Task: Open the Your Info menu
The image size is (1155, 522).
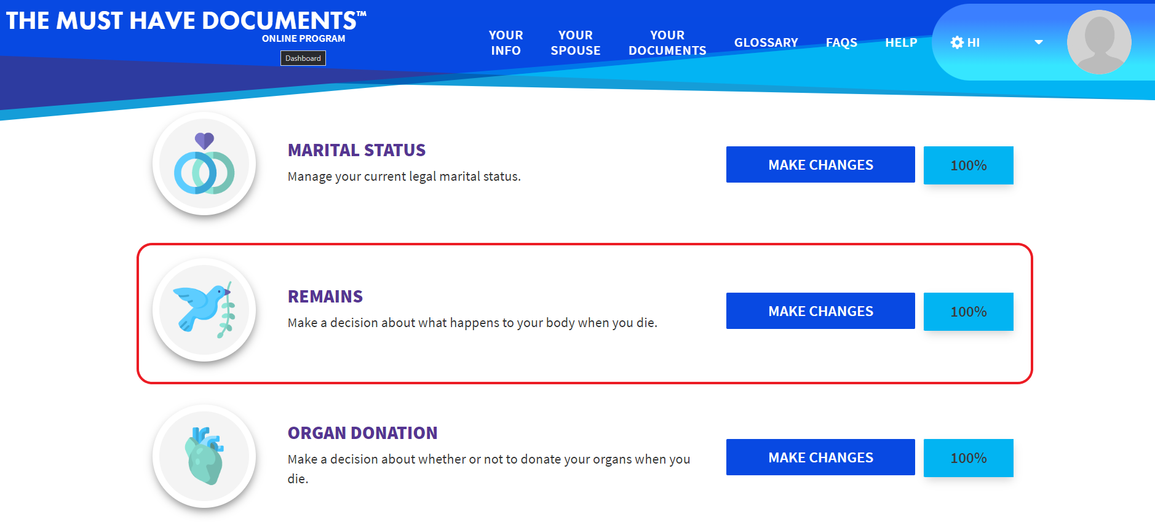Action: (x=506, y=42)
